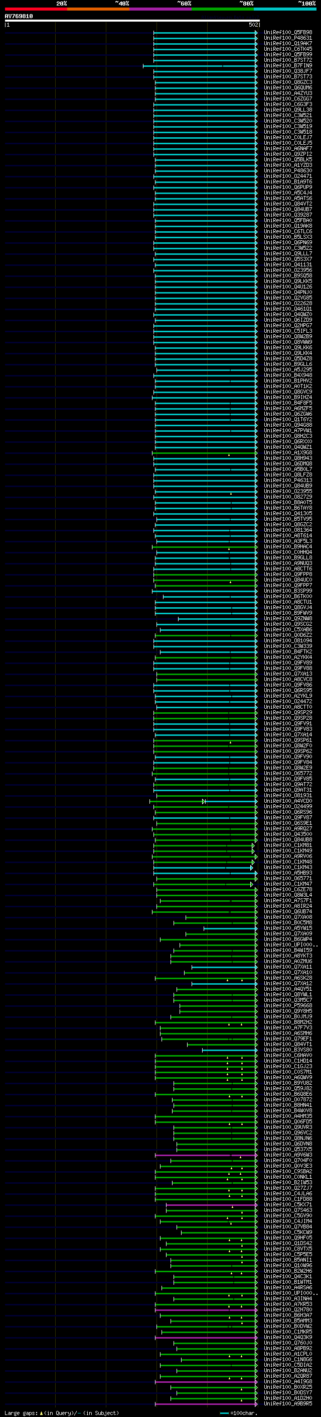The width and height of the screenshot is (321, 1417).
Task: Click the white query sequence bar ending at 502
Action: (132, 21)
